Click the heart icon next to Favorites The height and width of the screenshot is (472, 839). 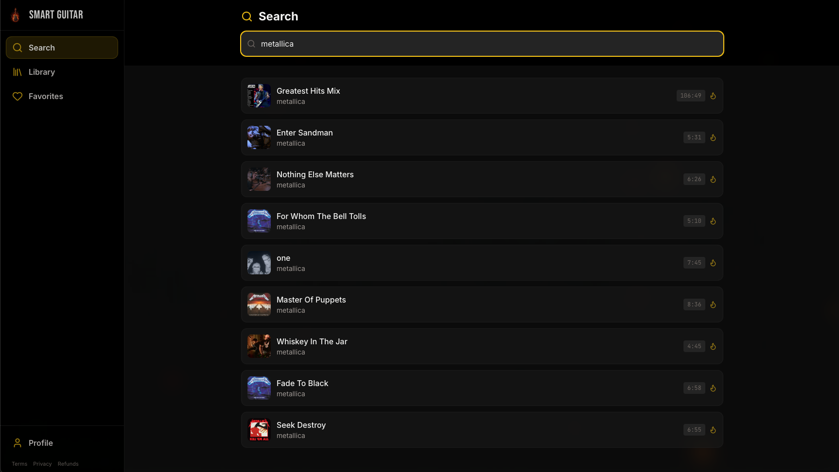(x=17, y=96)
